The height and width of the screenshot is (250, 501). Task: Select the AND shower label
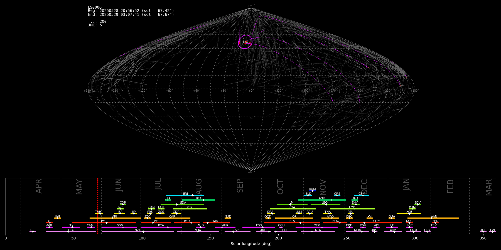click(x=322, y=198)
